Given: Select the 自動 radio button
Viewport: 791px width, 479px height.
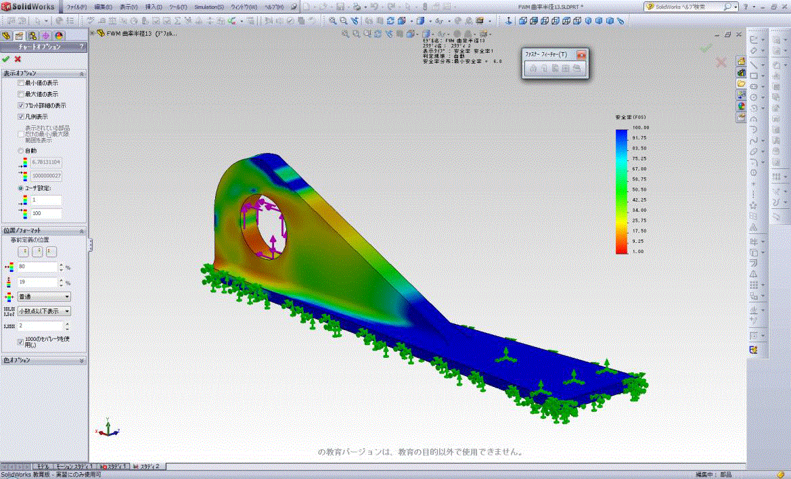Looking at the screenshot, I should point(21,151).
